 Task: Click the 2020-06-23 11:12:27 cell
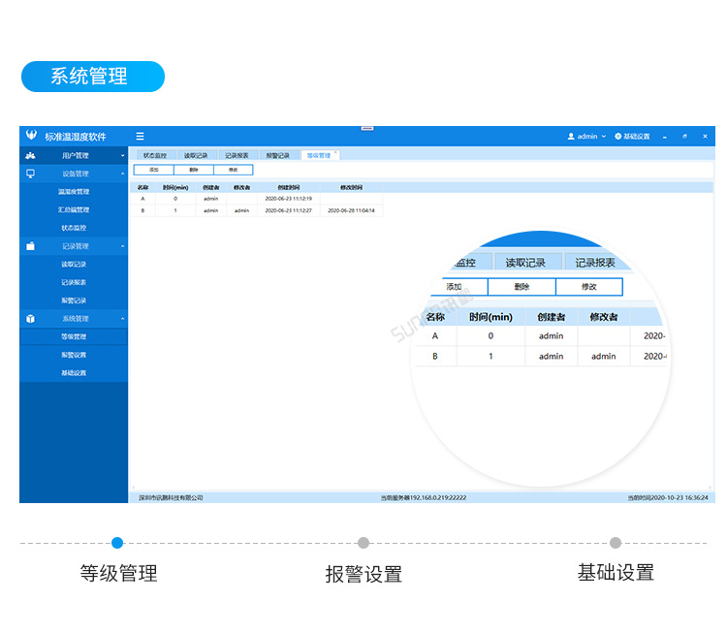click(289, 210)
